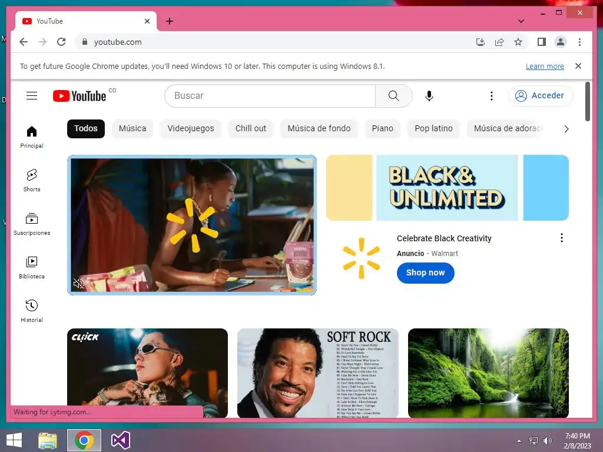Viewport: 603px width, 452px height.
Task: Open Celebrate Black Creativity ad title
Action: pyautogui.click(x=444, y=238)
